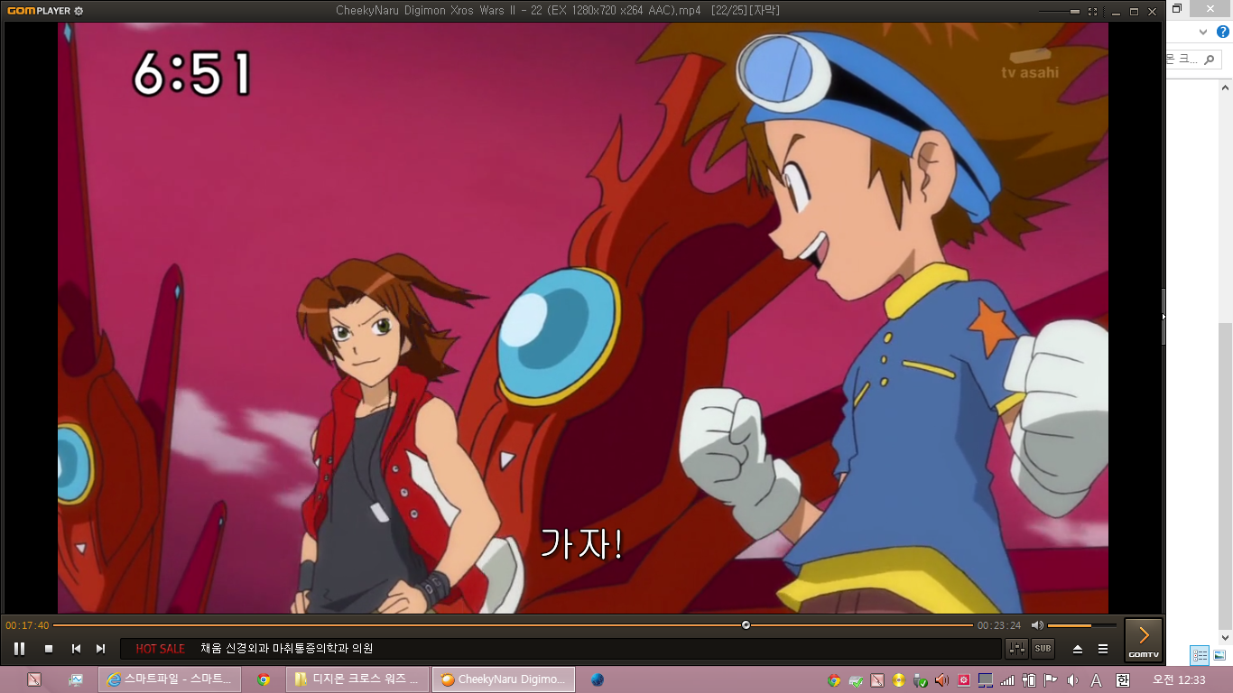Open the ad text after HOT SALE
The height and width of the screenshot is (693, 1233).
[x=287, y=648]
